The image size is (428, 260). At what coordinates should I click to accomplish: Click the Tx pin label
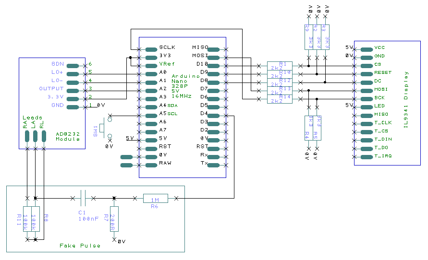204,163
